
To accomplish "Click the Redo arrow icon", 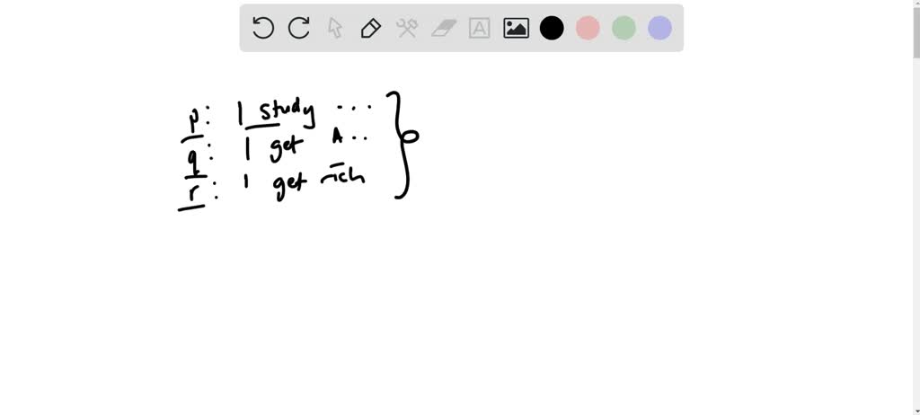I will coord(299,28).
